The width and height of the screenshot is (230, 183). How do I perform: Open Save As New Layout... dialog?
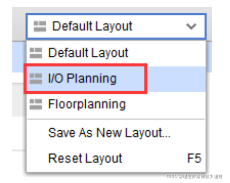click(109, 133)
